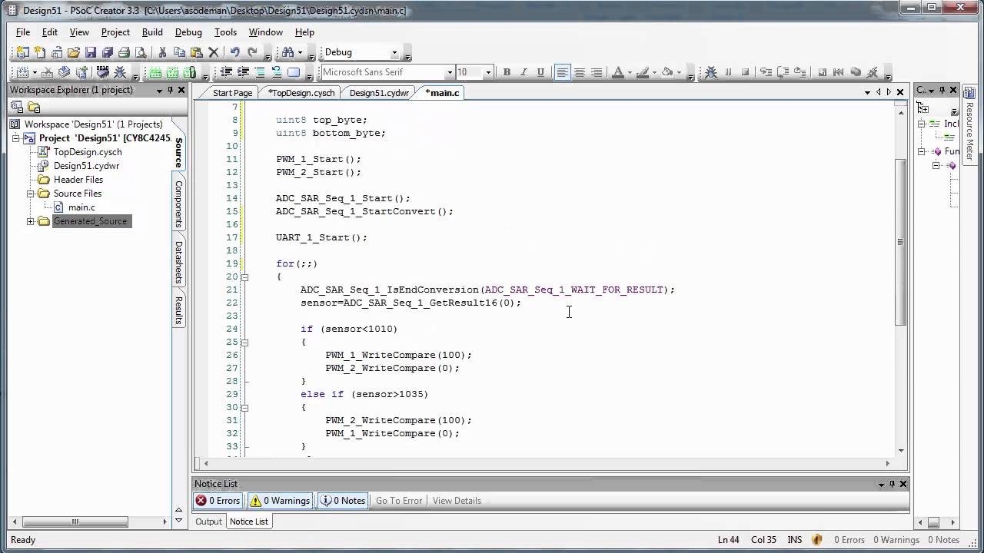
Task: Click the Copy icon in toolbar
Action: (x=179, y=52)
